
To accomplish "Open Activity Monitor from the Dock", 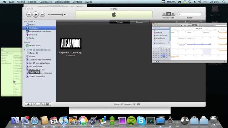I will point(151,121).
